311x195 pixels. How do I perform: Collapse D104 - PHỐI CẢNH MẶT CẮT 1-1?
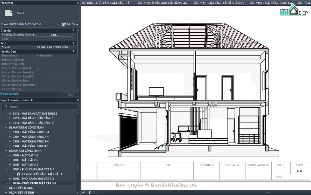point(10,169)
